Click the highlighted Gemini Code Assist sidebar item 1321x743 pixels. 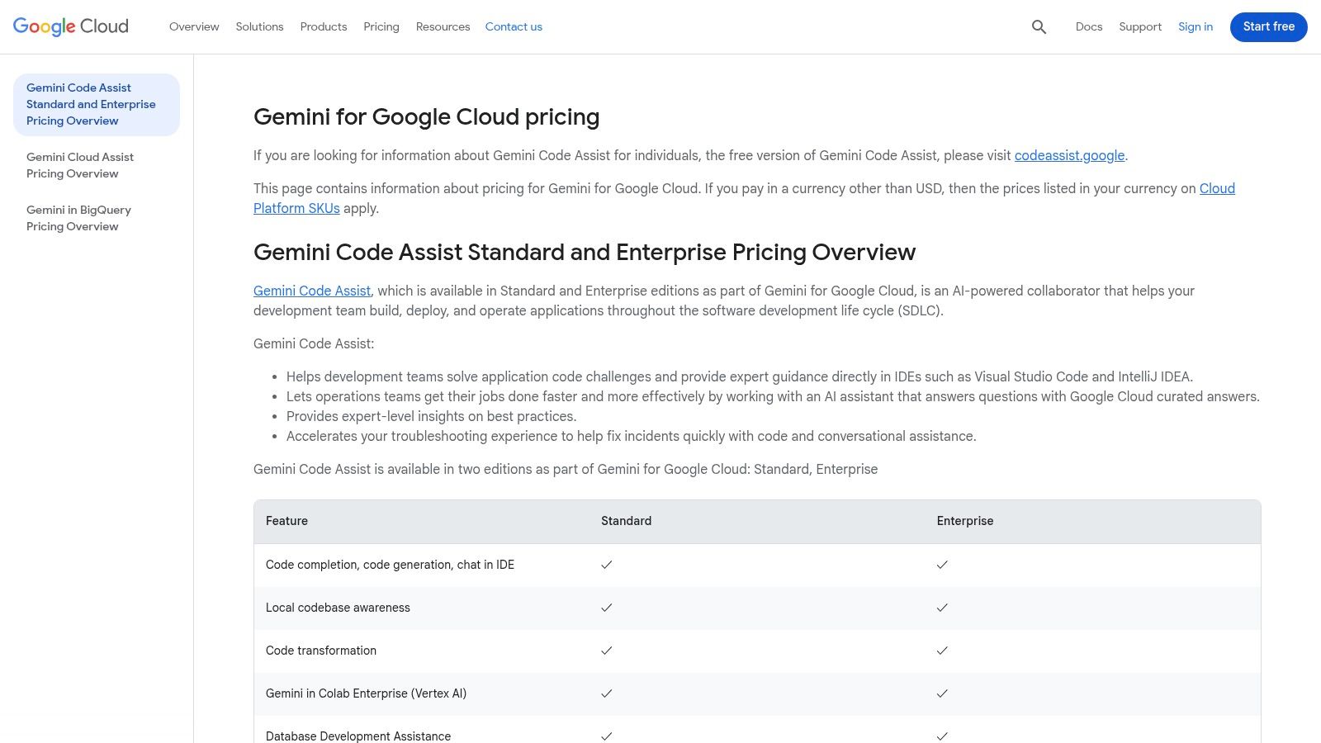pos(91,104)
